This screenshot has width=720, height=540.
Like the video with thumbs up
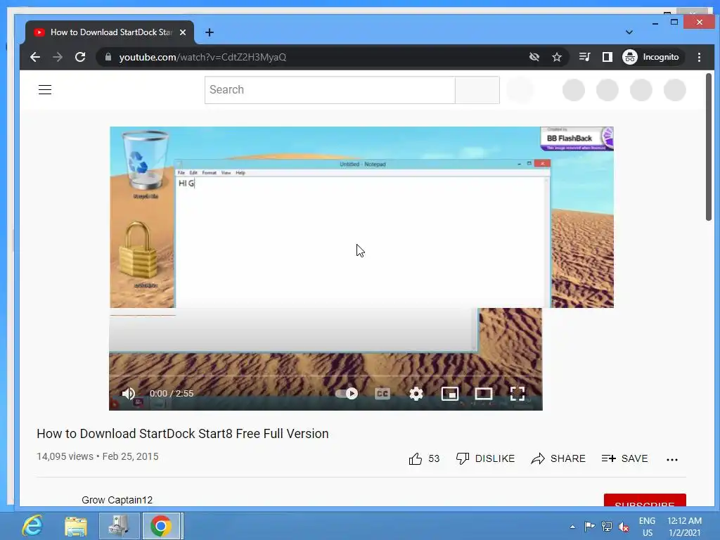pyautogui.click(x=424, y=458)
